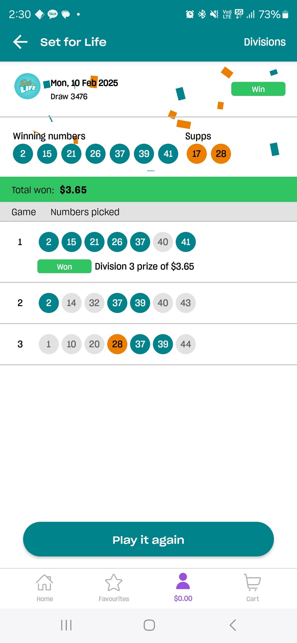297x643 pixels.
Task: Open the Home tab
Action: point(45,588)
